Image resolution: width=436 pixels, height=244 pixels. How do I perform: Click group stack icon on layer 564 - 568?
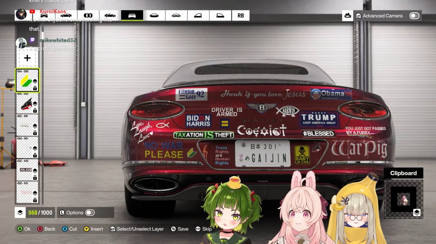[x=35, y=81]
